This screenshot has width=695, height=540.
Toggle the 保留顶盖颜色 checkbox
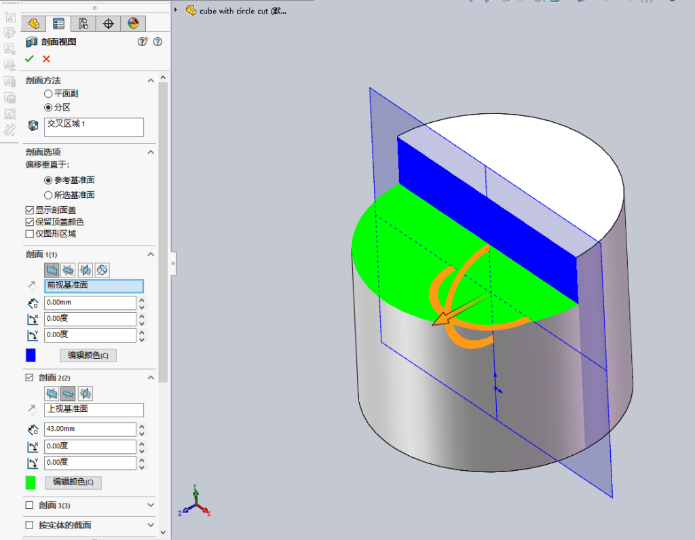coord(30,222)
